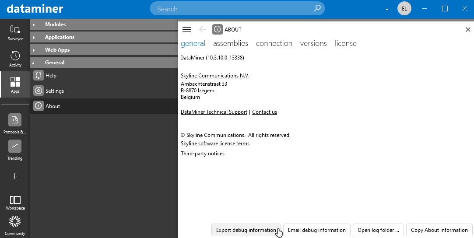
Task: Close the About panel with X
Action: (x=467, y=29)
